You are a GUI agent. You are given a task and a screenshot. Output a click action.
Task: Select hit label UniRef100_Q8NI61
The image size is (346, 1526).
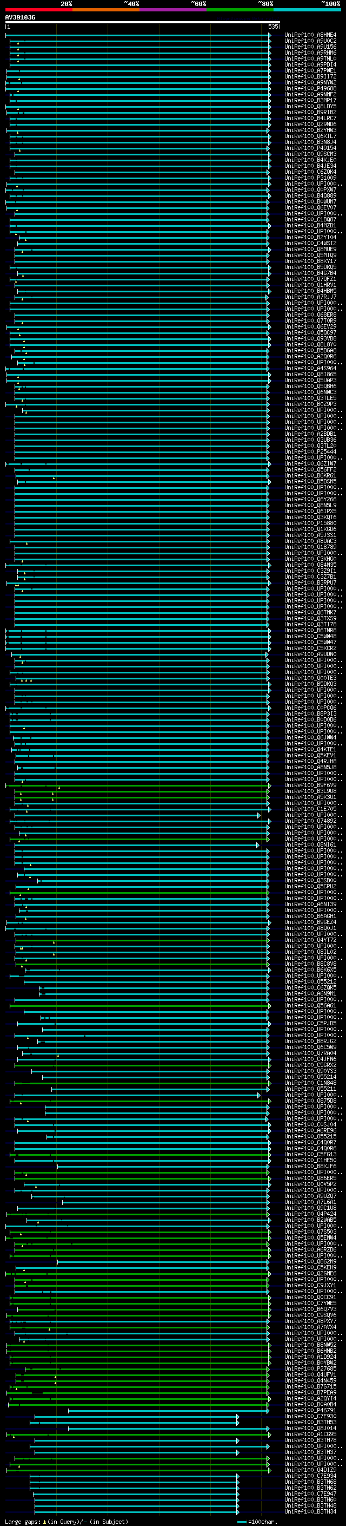tap(310, 845)
